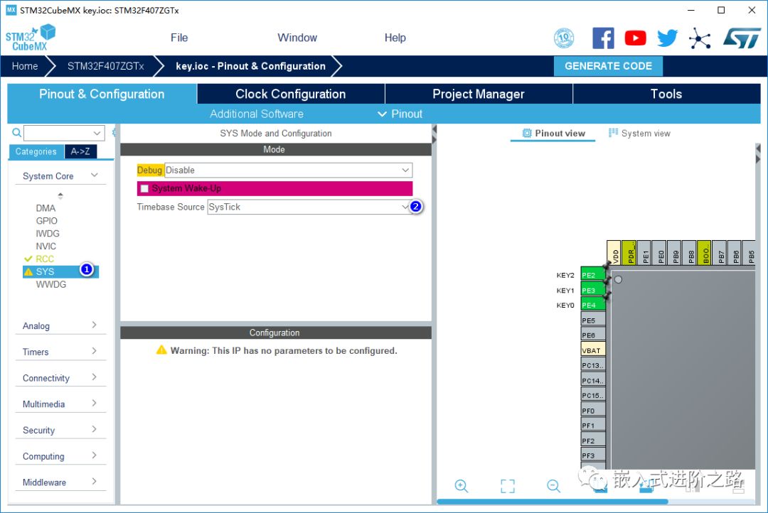Zoom in on the pinout view
The width and height of the screenshot is (768, 513).
[x=462, y=485]
